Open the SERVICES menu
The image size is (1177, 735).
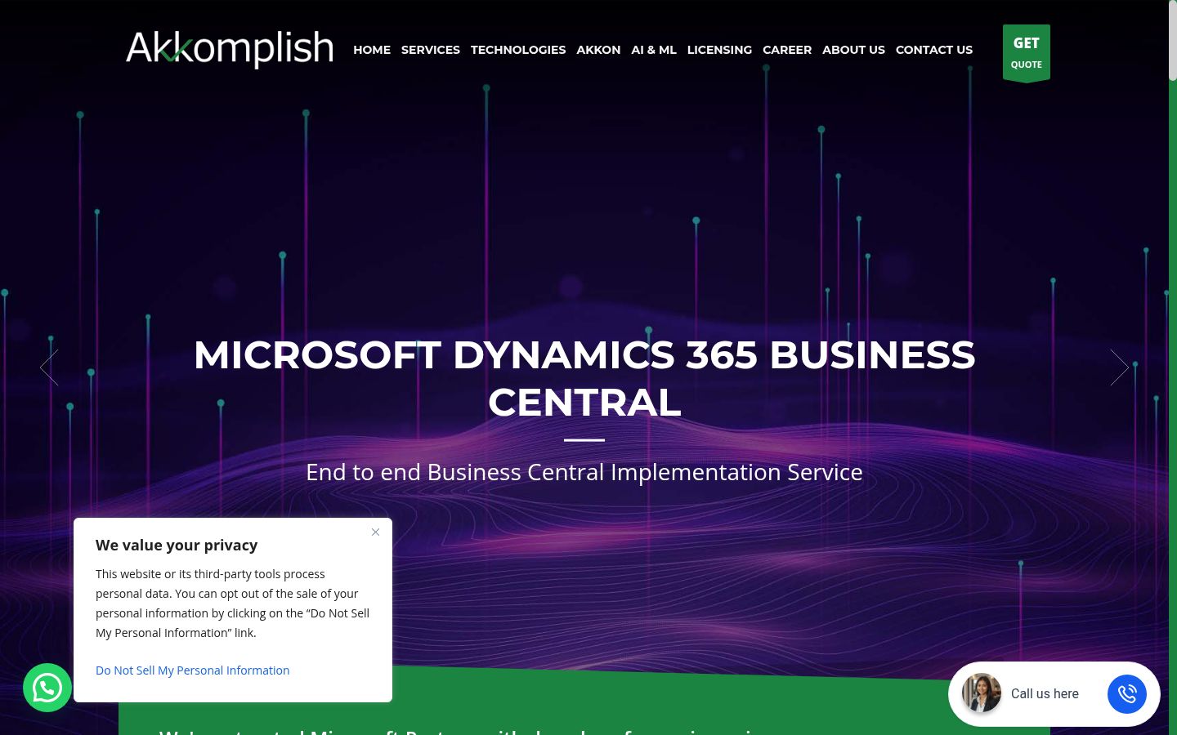point(431,50)
